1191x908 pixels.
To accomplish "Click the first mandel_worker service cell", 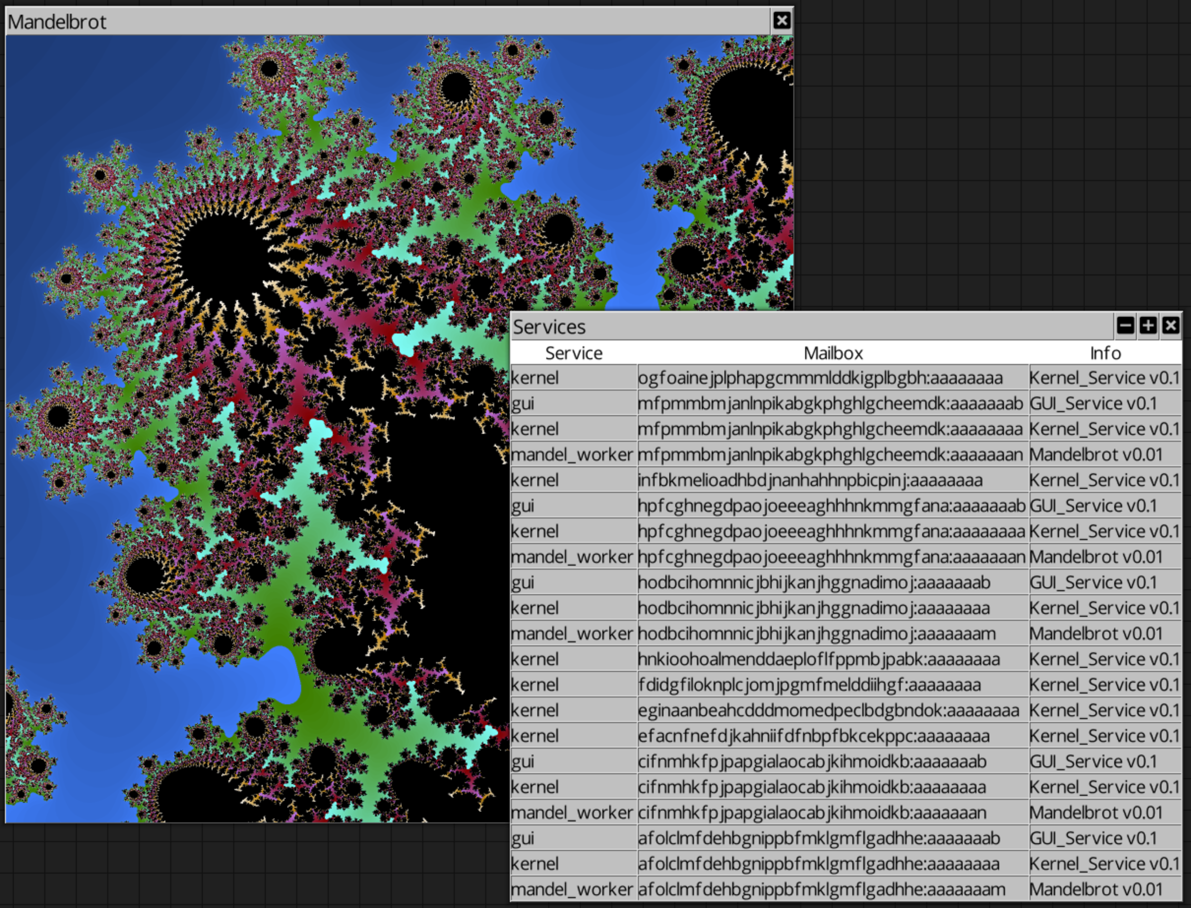I will [572, 454].
